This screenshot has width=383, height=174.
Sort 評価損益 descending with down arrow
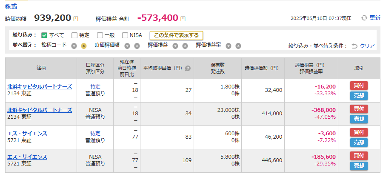pyautogui.click(x=175, y=46)
